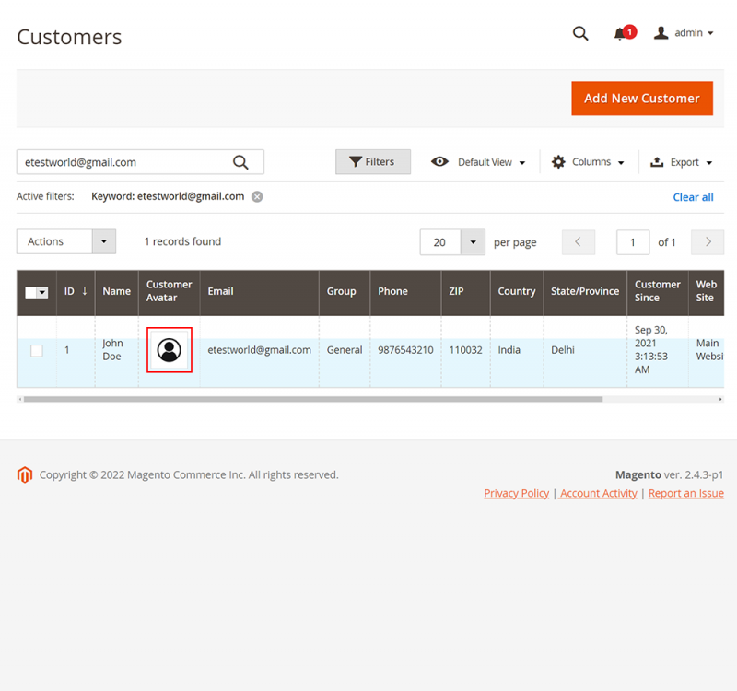Click the current page number field
The height and width of the screenshot is (691, 737).
[633, 242]
